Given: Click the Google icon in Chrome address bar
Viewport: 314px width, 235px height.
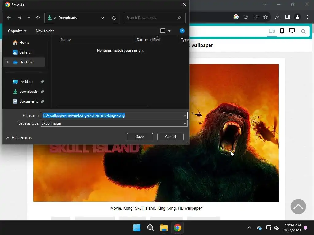Looking at the screenshot, I should (x=236, y=17).
